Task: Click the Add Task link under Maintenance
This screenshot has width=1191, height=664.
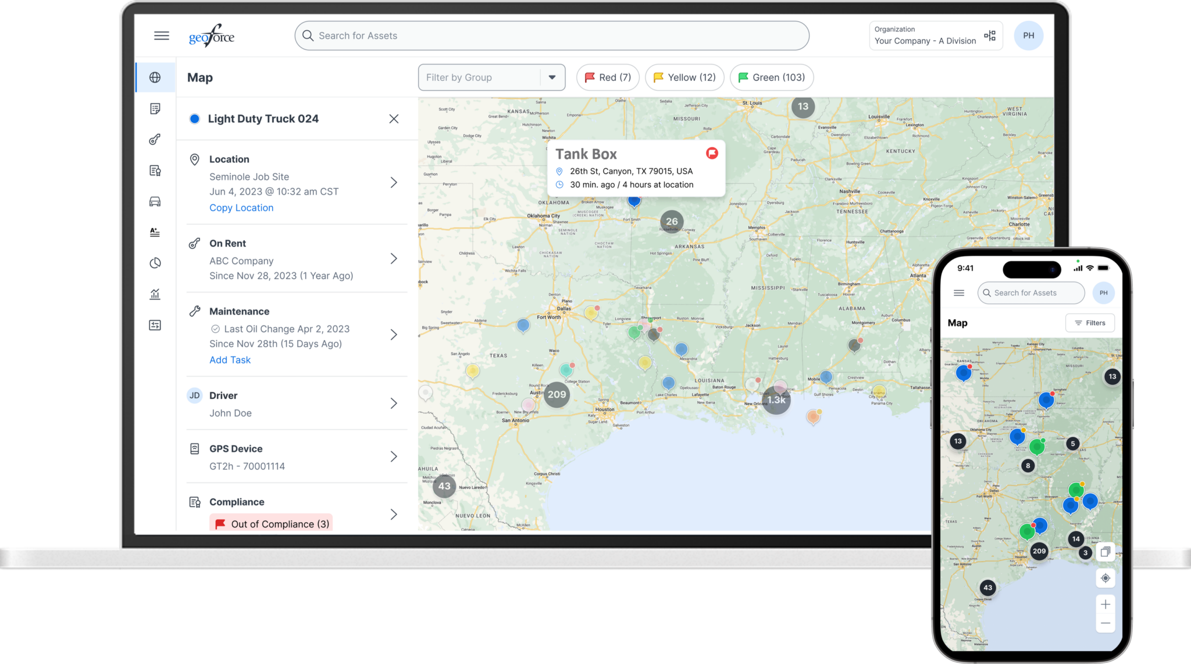Action: 230,359
